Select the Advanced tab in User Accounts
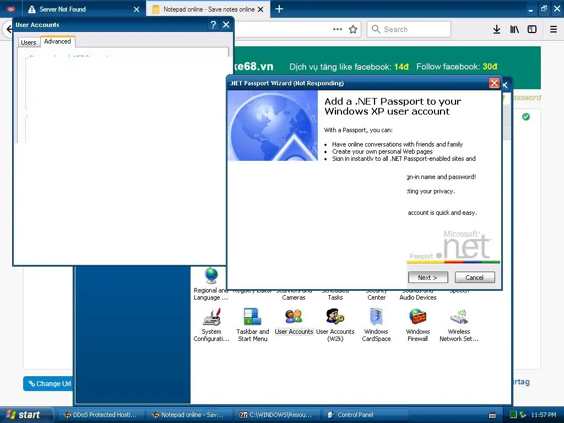Image resolution: width=564 pixels, height=423 pixels. pos(57,41)
